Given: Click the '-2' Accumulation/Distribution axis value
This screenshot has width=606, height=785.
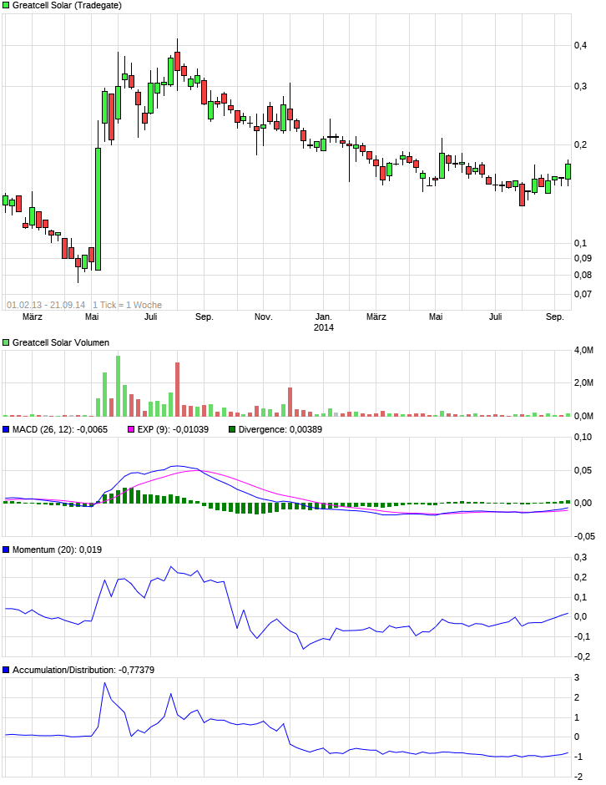Looking at the screenshot, I should point(578,777).
